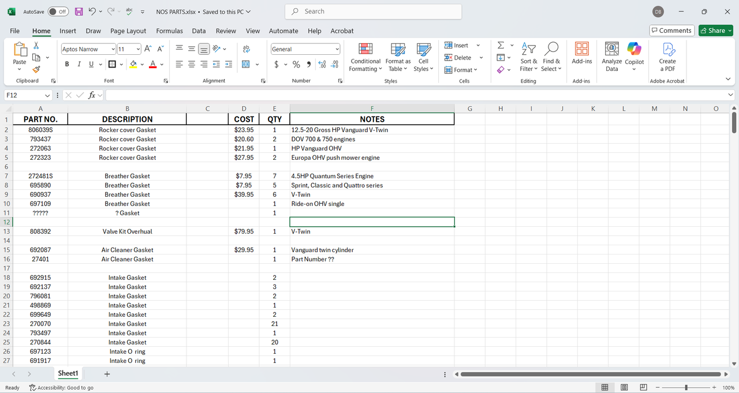Screen dimensions: 739x393
Task: Switch to the Formulas tab
Action: 169,31
